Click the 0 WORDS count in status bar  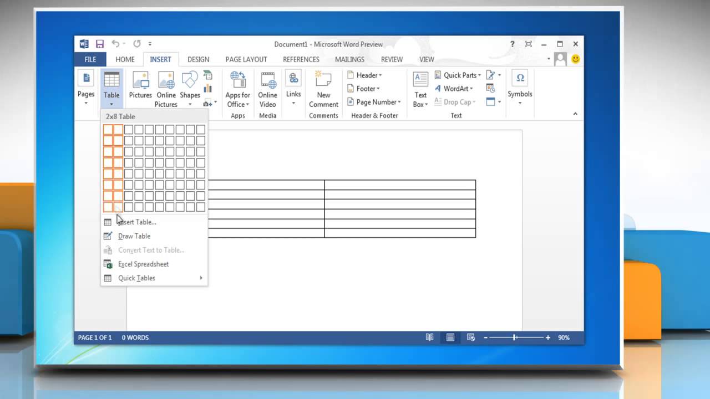click(135, 337)
